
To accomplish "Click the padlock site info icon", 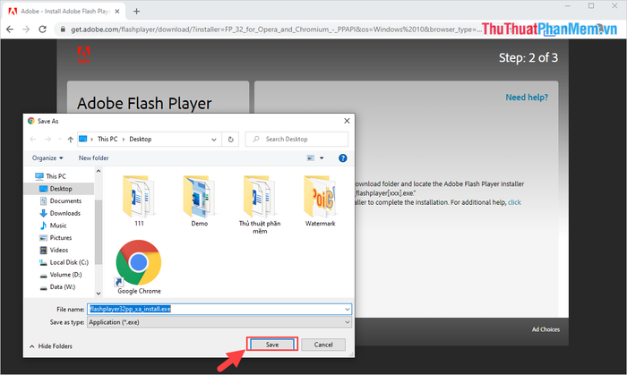I will pos(63,30).
